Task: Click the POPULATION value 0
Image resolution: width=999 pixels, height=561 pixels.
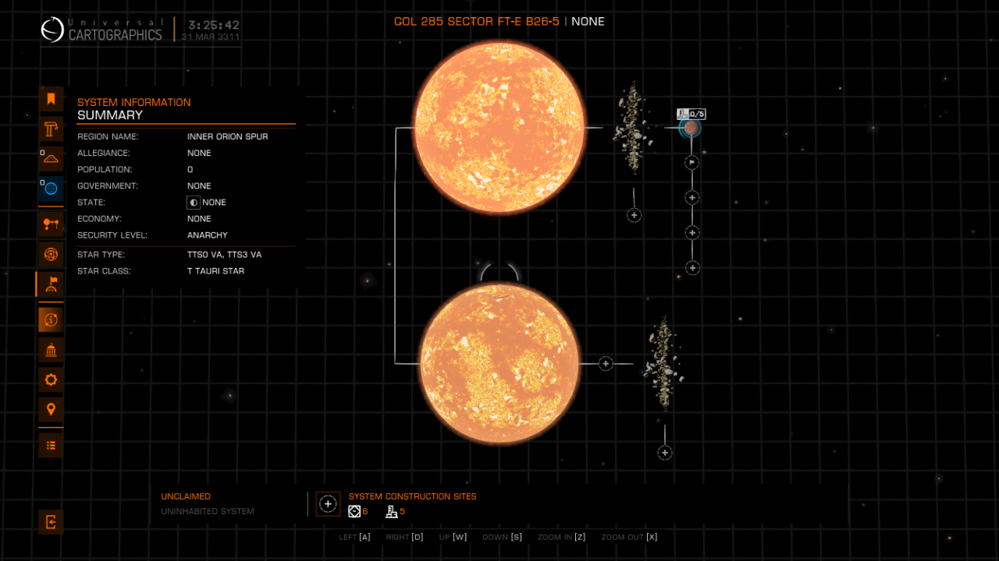Action: click(190, 169)
